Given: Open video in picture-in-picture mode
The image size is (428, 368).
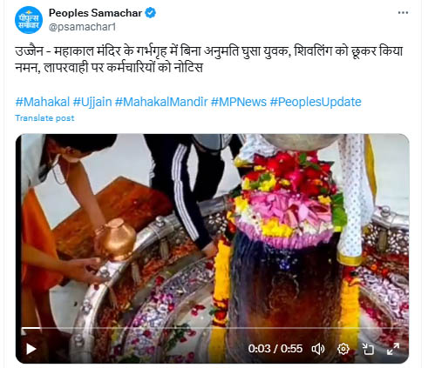Looking at the screenshot, I should [x=368, y=349].
